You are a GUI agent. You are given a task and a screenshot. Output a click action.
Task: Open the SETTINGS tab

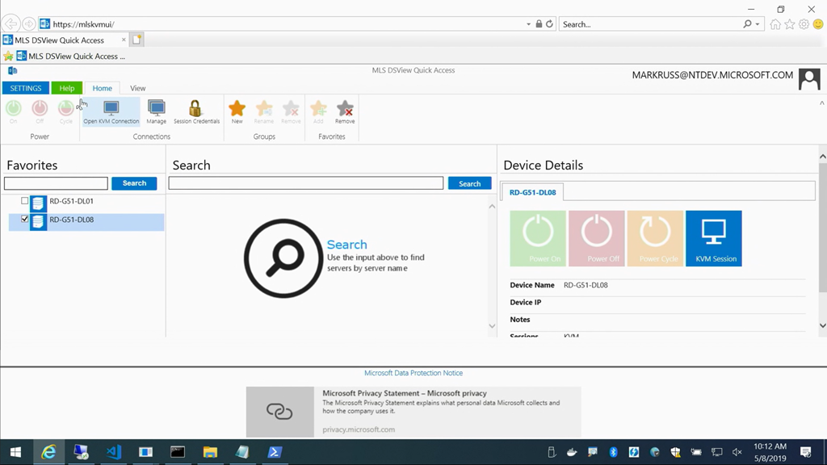tap(26, 88)
